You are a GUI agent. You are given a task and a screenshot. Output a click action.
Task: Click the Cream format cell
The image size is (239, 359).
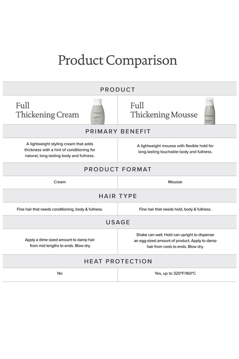[x=60, y=182]
